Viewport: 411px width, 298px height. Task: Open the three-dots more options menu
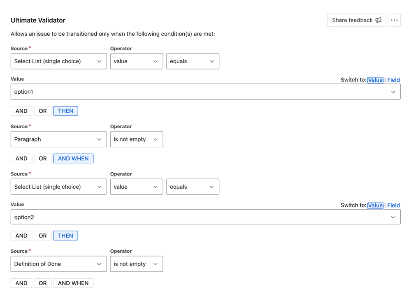click(x=394, y=20)
